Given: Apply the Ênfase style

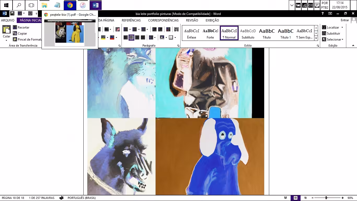Looking at the screenshot, I should (x=192, y=33).
